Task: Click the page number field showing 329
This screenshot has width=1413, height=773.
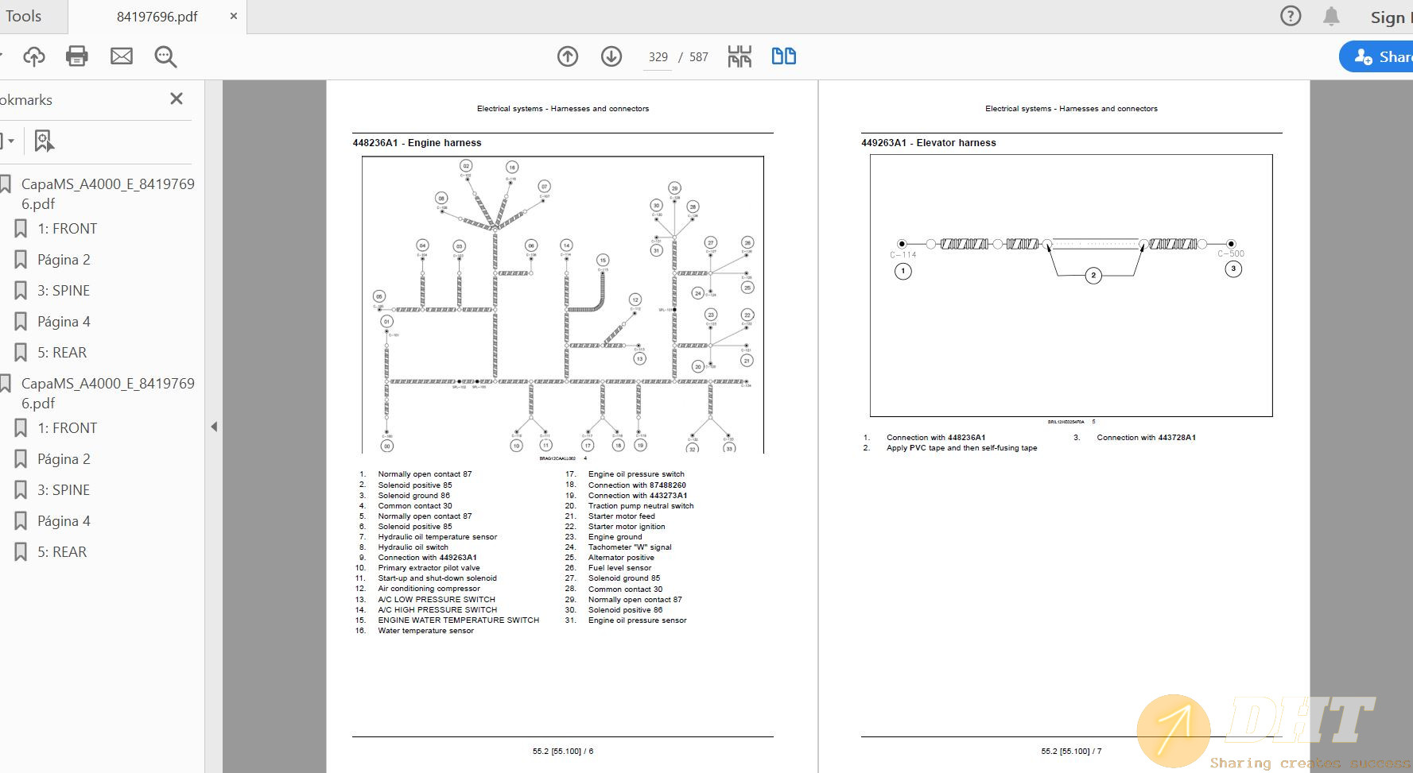Action: [657, 56]
